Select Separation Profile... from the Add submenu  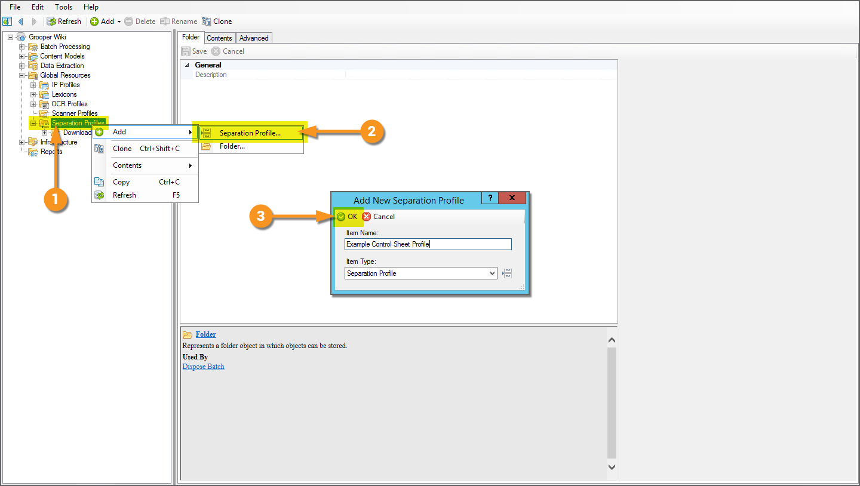pyautogui.click(x=251, y=133)
